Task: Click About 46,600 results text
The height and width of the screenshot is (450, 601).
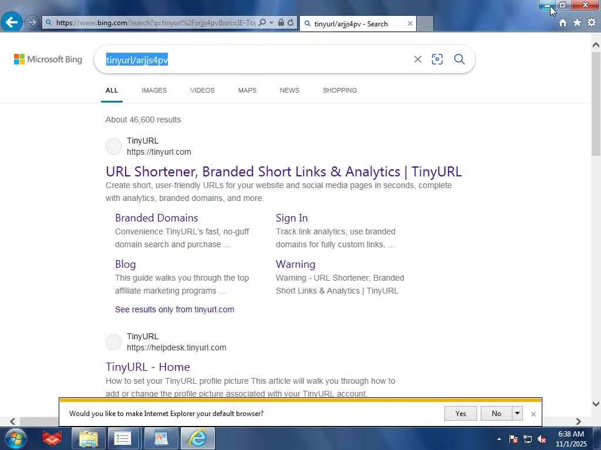Action: point(143,120)
